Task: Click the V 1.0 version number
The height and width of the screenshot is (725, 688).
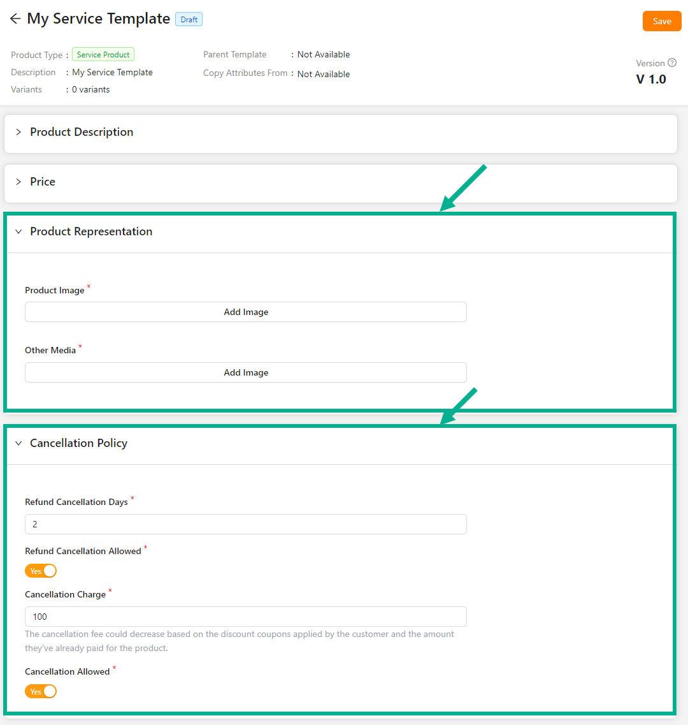Action: [x=651, y=80]
